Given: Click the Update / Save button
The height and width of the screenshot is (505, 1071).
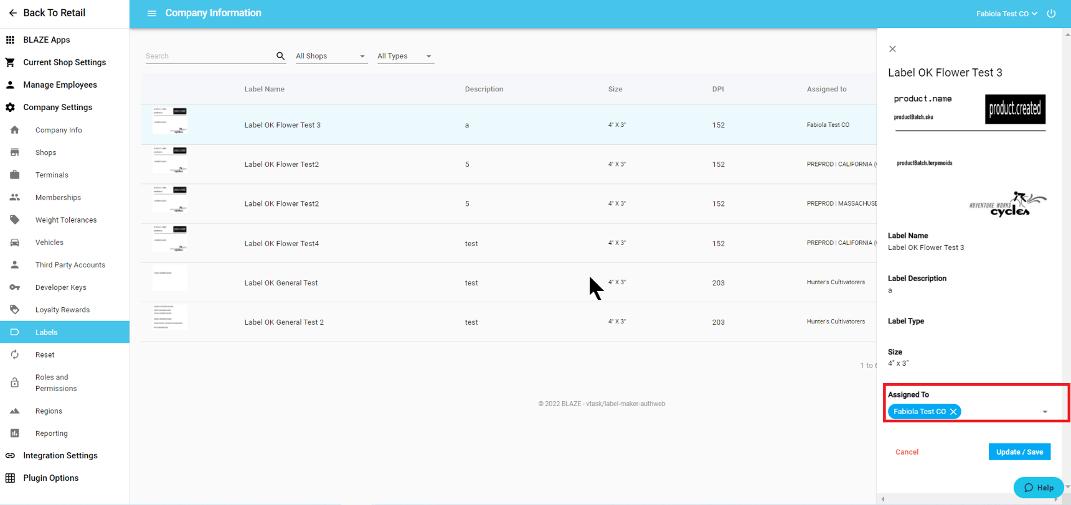Looking at the screenshot, I should (x=1019, y=452).
